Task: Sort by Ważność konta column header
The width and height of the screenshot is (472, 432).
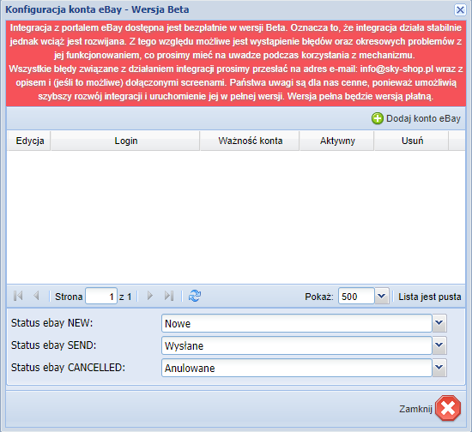Action: tap(250, 141)
